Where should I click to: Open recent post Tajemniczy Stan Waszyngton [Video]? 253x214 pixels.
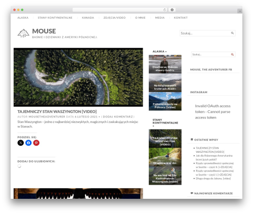click(210, 150)
